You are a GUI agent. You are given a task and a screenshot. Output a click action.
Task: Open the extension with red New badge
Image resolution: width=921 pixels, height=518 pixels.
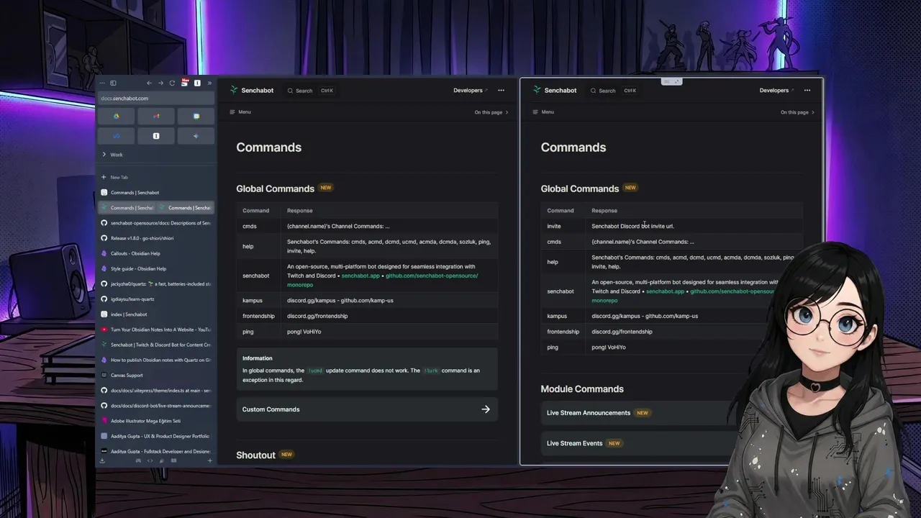(185, 83)
